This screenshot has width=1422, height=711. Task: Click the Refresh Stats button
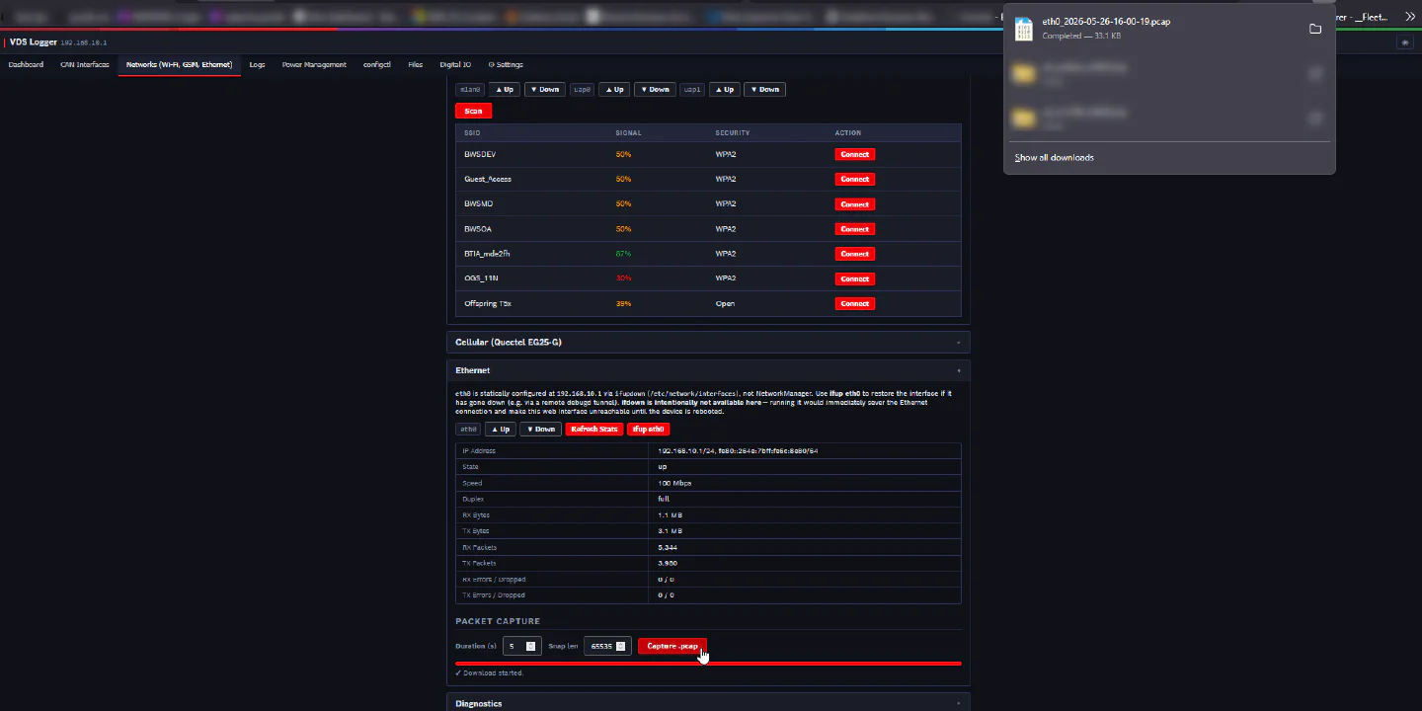coord(594,430)
